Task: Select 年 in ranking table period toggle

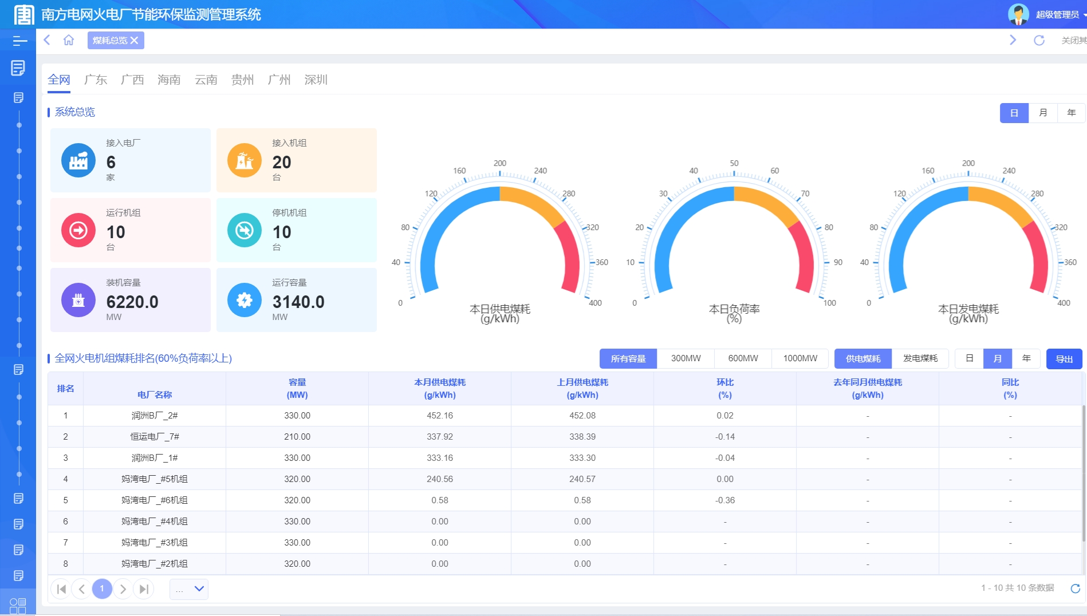Action: (x=1026, y=358)
